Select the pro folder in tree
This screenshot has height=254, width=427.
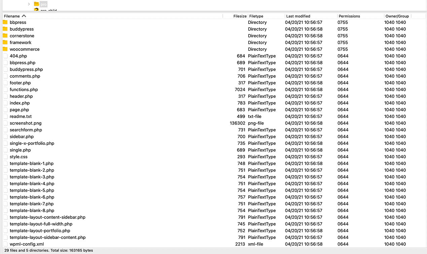pyautogui.click(x=43, y=4)
